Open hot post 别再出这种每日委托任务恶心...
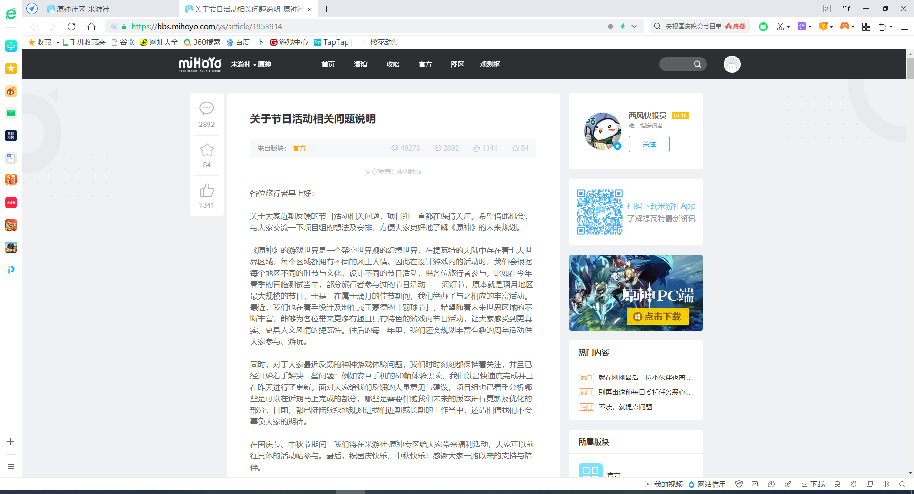The height and width of the screenshot is (494, 914). (x=644, y=392)
